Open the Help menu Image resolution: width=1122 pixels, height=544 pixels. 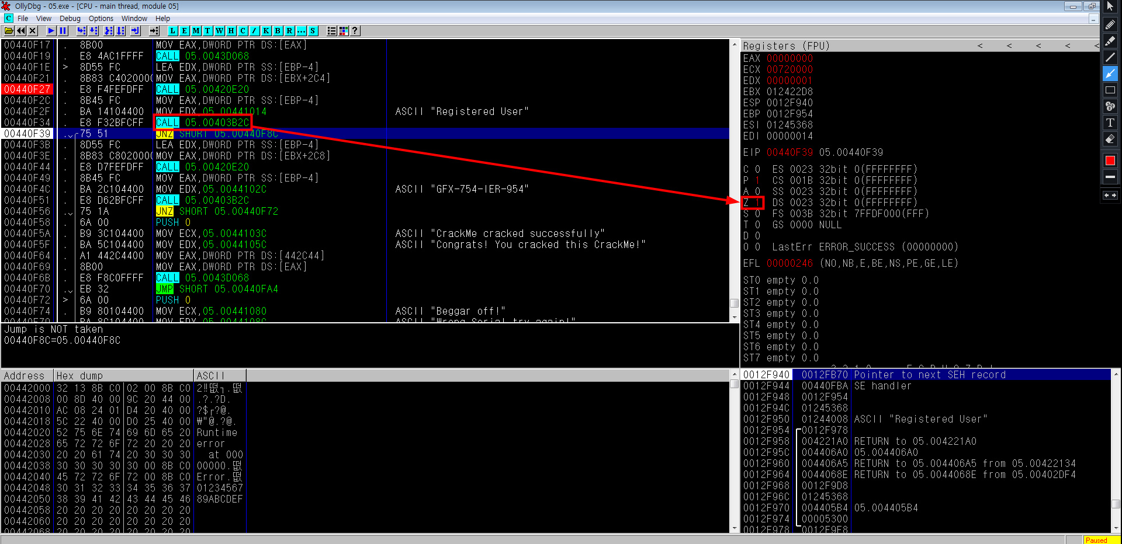click(x=163, y=19)
